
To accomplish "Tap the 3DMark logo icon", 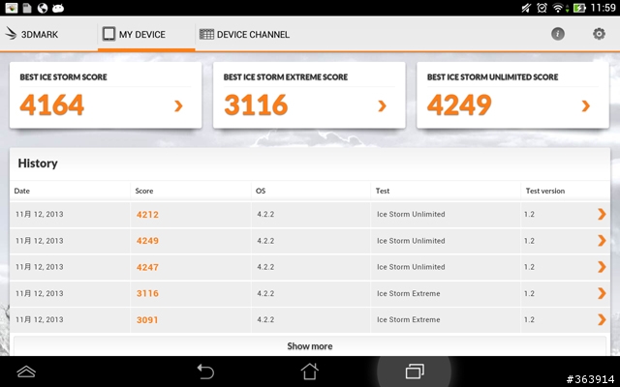I will point(11,34).
